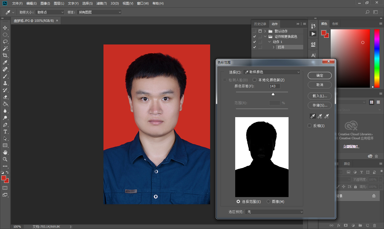Select the Eyedropper tool in the toolbox

5,62
